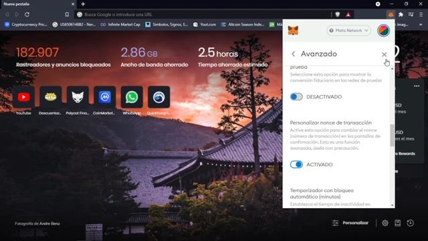Open a new tab with the plus button
Image resolution: width=428 pixels, height=241 pixels.
83,4
